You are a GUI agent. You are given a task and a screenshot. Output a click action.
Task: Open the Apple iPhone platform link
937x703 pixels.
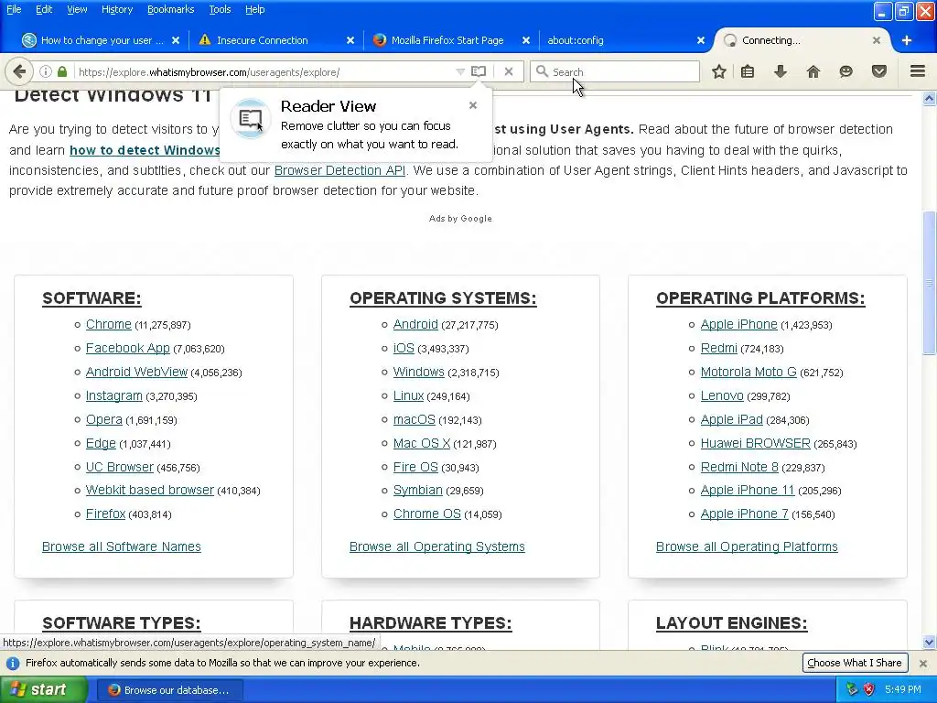[x=738, y=324]
